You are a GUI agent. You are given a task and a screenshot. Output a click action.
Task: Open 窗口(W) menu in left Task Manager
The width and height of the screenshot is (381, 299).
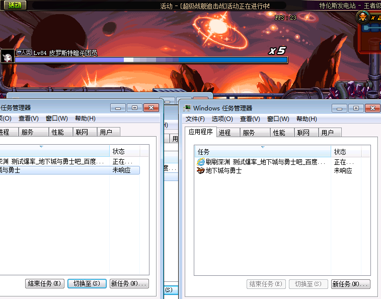[57, 118]
